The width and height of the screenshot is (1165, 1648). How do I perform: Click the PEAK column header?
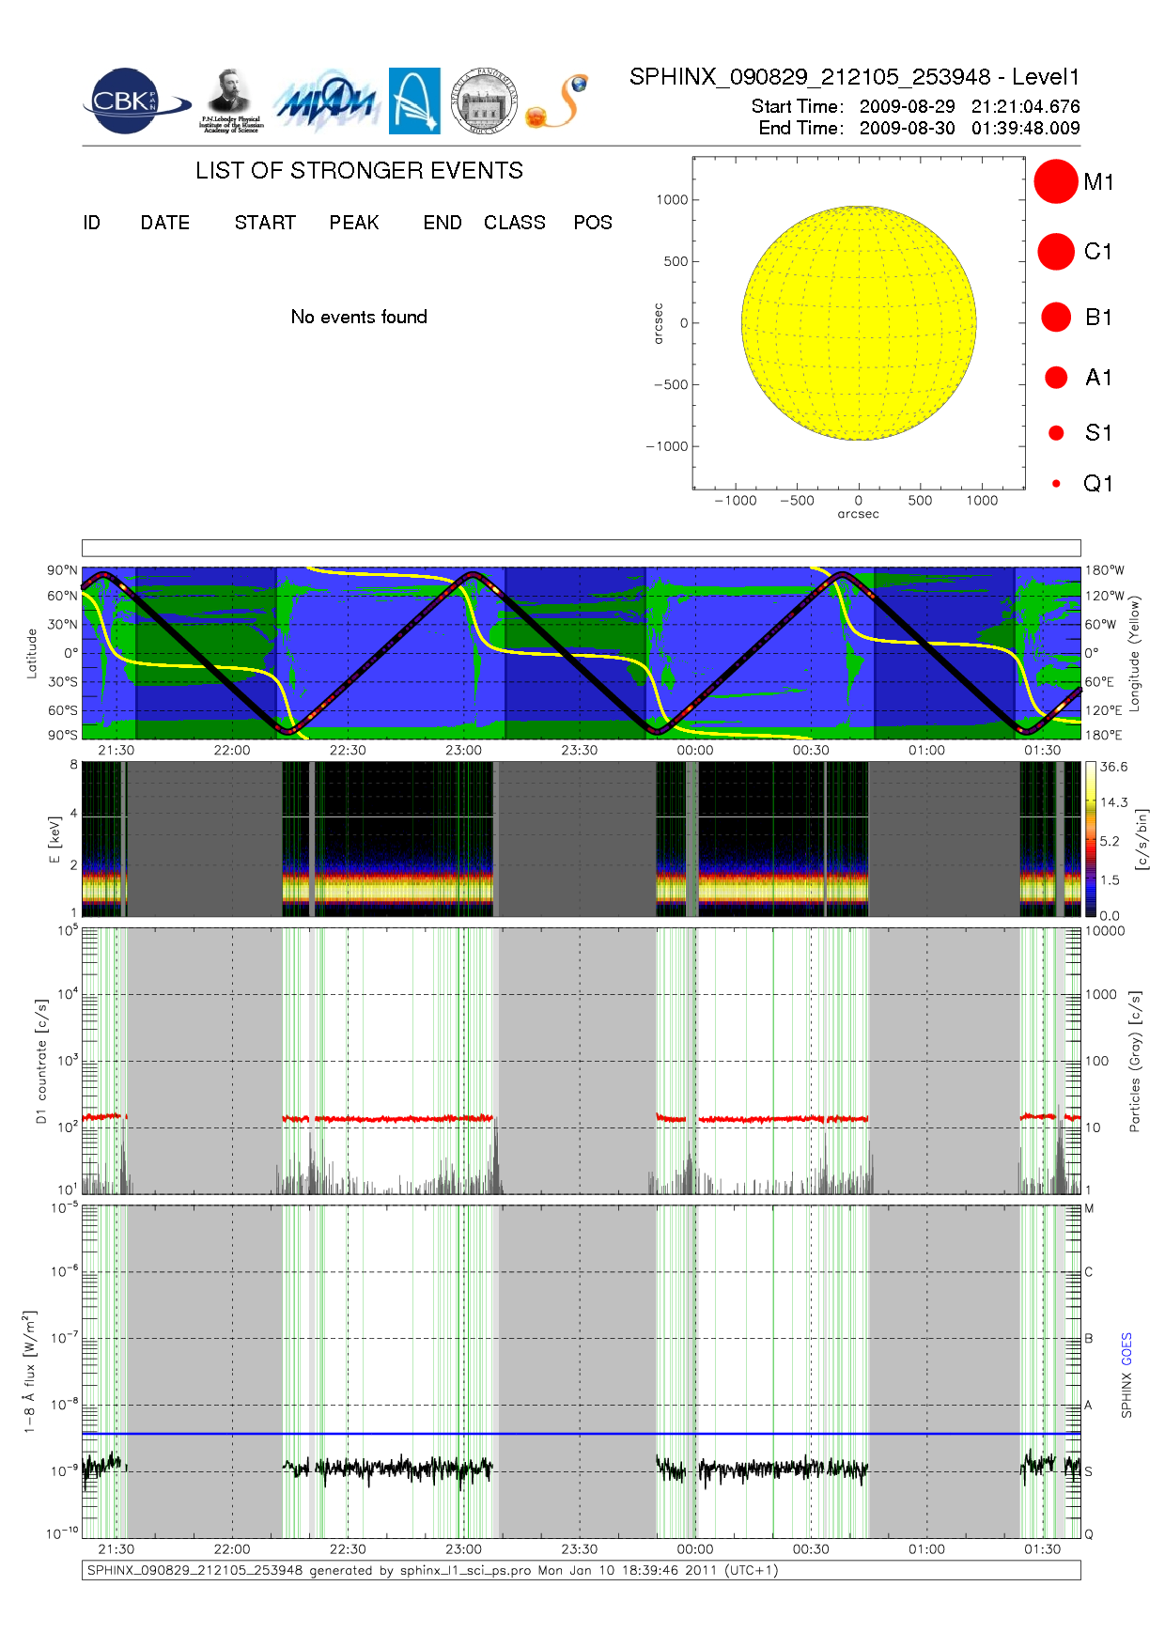point(354,223)
